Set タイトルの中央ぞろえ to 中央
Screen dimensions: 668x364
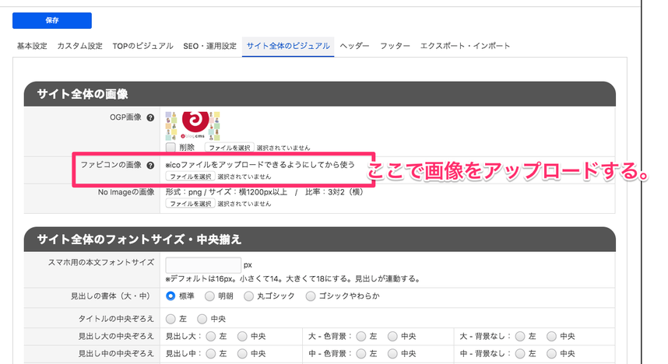[x=202, y=318]
